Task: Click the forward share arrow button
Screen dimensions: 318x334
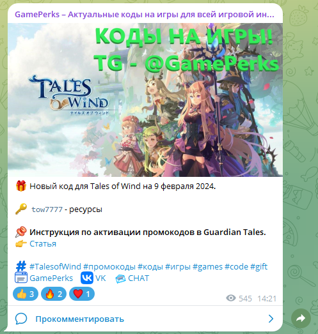Action: (x=301, y=318)
